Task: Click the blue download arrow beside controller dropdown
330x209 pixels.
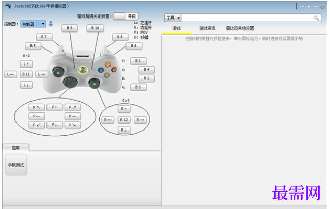Action: (51, 24)
